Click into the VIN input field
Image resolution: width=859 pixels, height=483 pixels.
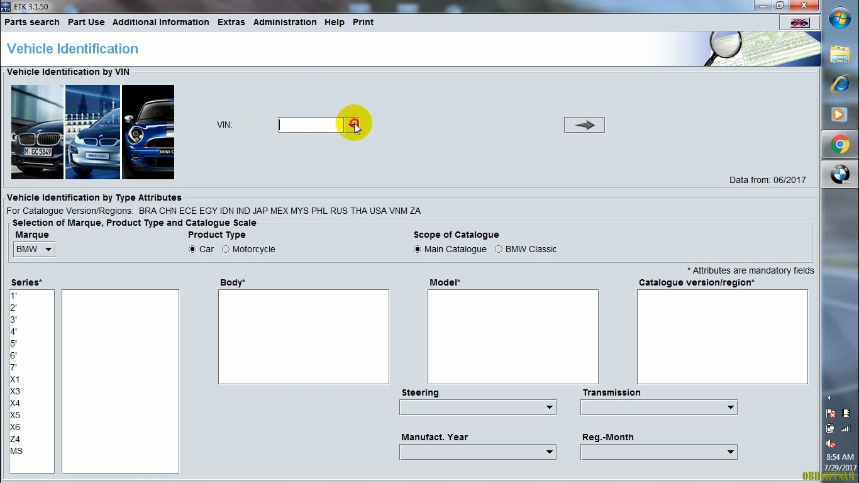click(311, 125)
